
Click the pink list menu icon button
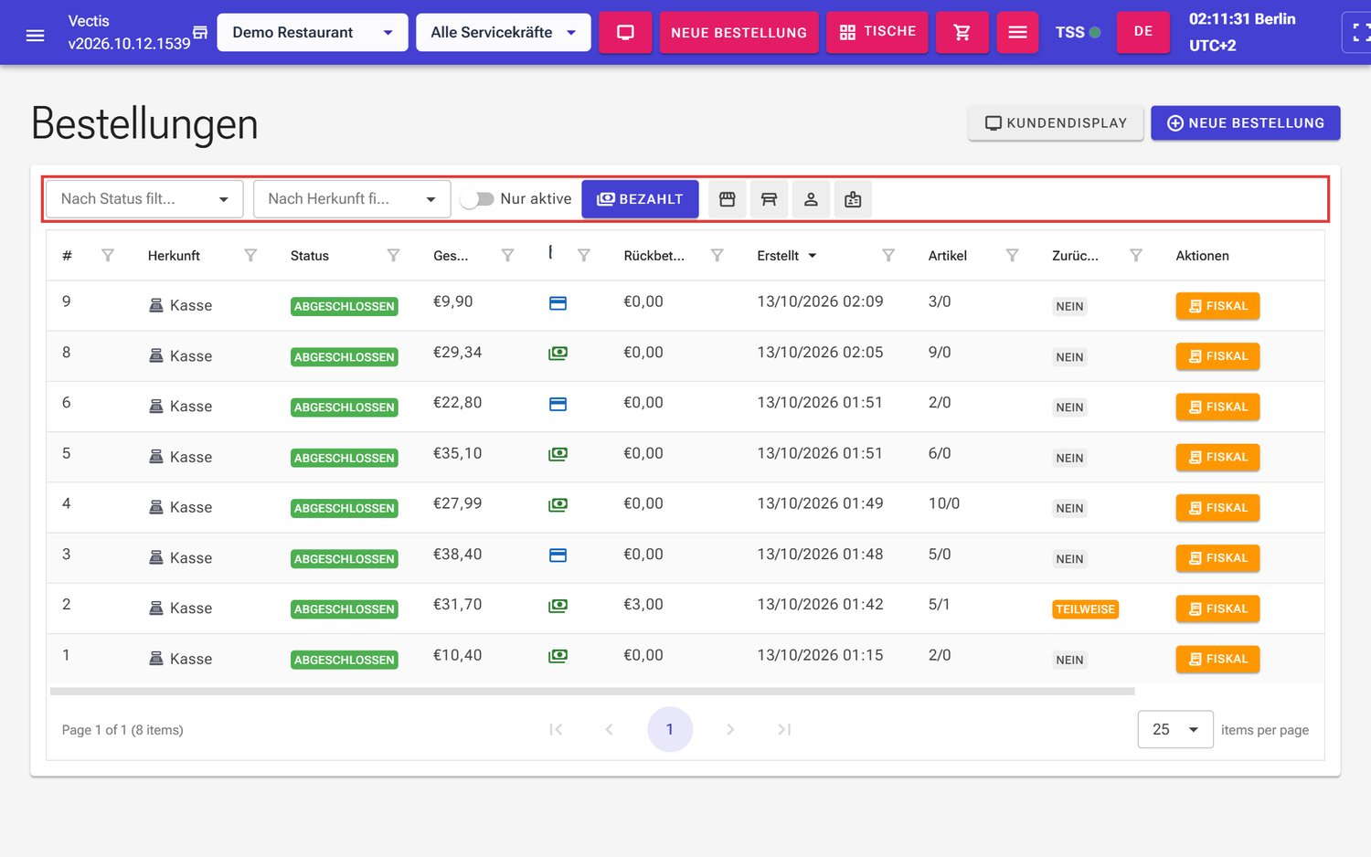pos(1017,33)
